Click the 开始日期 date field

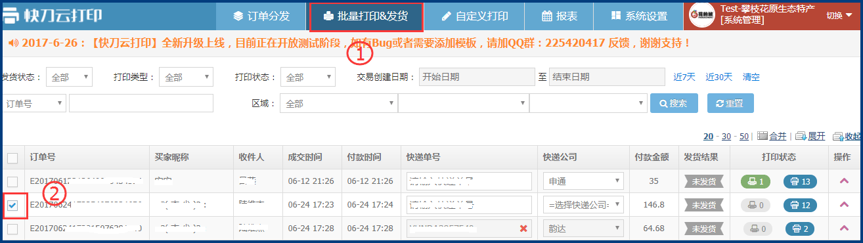coord(477,77)
